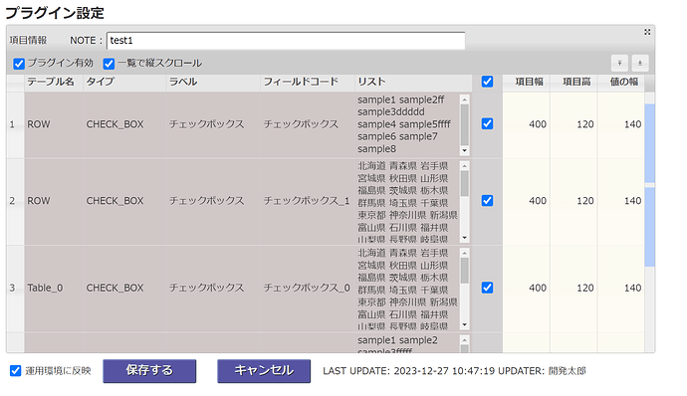Screen dimensions: 687x396
Task: Click row 2 ROW table name cell
Action: 54,202
